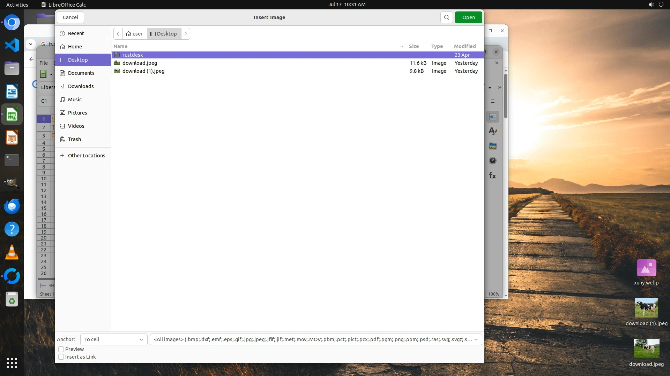This screenshot has height=376, width=670.
Task: Go to Downloads in places sidebar
Action: point(81,86)
